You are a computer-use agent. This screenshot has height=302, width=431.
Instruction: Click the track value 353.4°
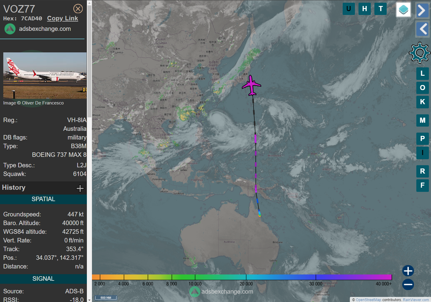tap(75, 249)
